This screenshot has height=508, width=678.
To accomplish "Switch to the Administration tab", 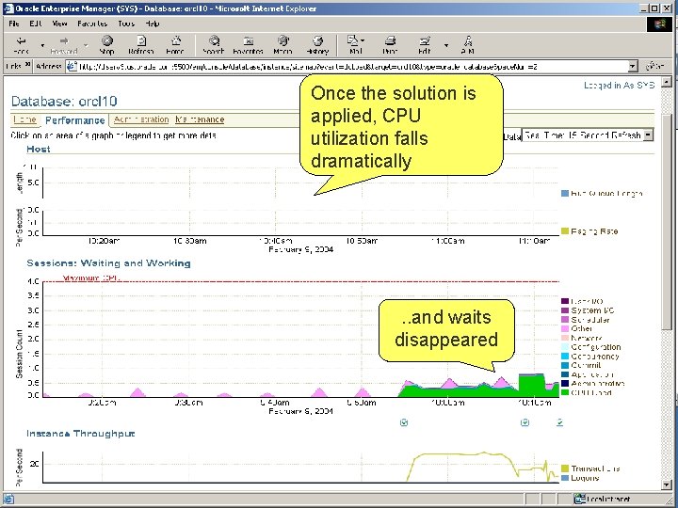I will point(141,119).
